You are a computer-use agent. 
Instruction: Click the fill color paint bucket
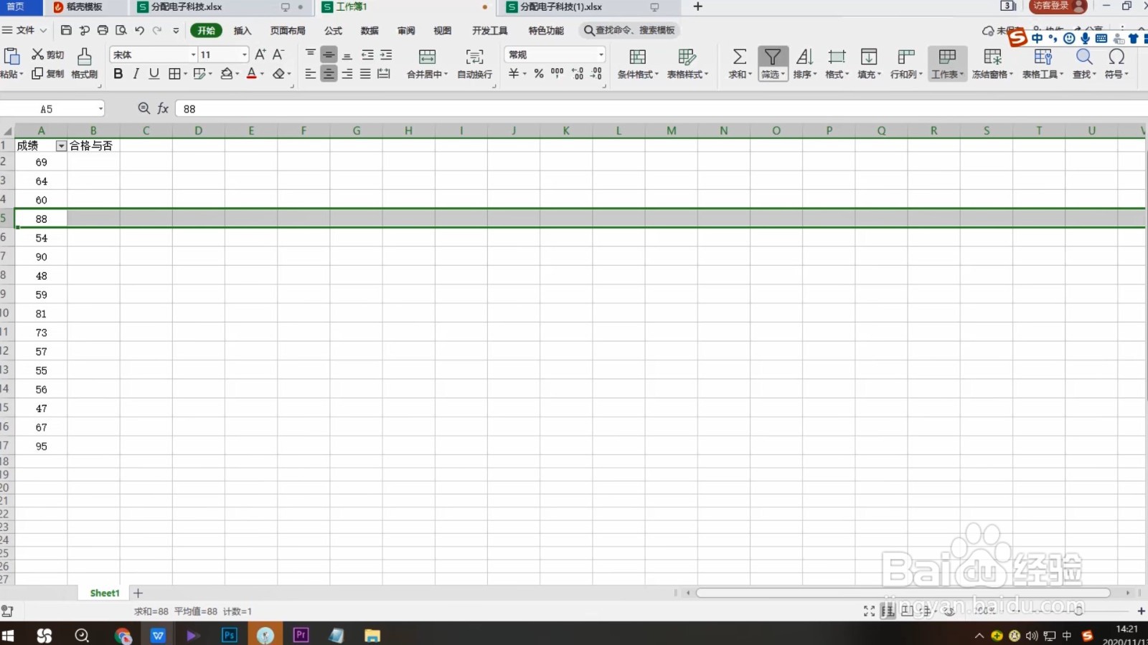(x=227, y=73)
